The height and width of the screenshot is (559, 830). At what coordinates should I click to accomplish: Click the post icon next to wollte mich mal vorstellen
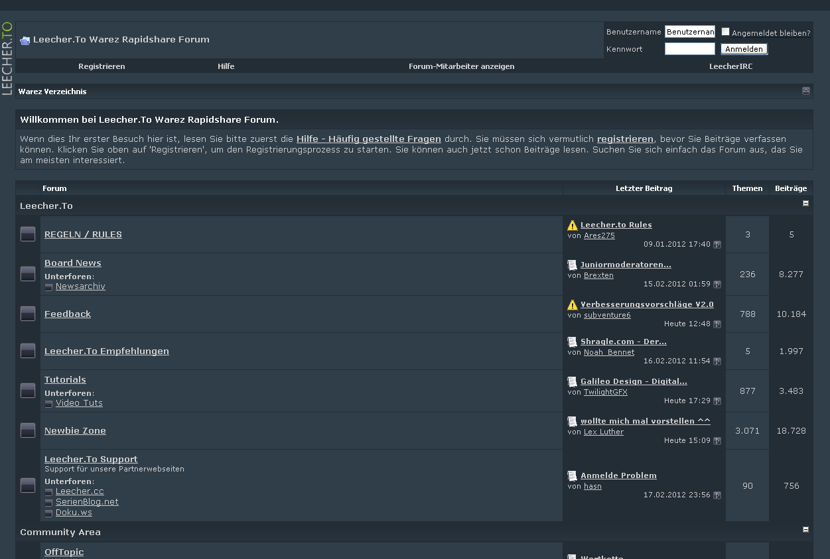point(573,422)
